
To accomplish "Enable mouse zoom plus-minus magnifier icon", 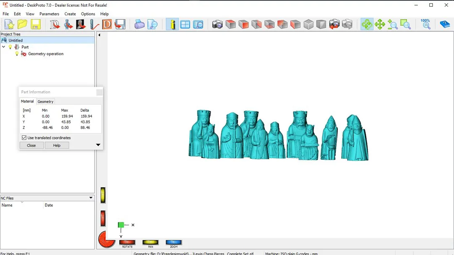I will pos(393,24).
